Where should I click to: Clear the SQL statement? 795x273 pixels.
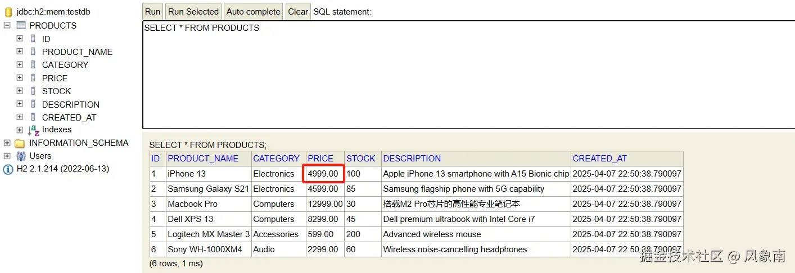pos(298,12)
